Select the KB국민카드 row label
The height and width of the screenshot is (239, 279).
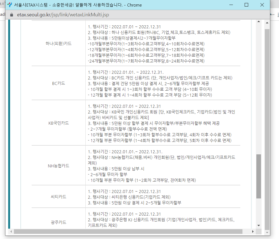tap(59, 123)
